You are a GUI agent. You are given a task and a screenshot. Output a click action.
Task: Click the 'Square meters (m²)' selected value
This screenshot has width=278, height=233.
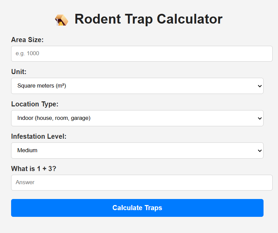coord(42,86)
